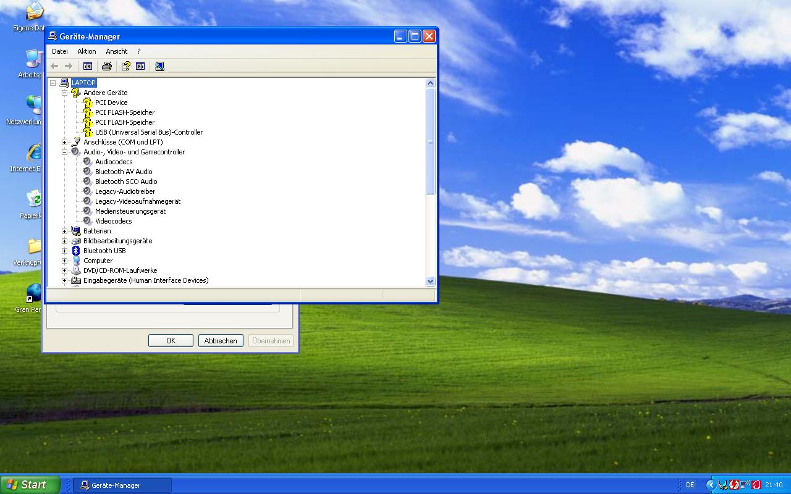
Task: Expand the DVD/CD-ROM-Laufwerke branch
Action: point(64,270)
